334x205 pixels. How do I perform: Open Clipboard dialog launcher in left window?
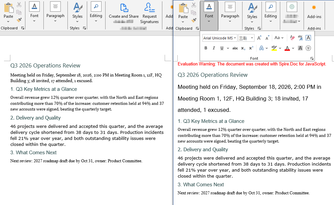[x=23, y=28]
